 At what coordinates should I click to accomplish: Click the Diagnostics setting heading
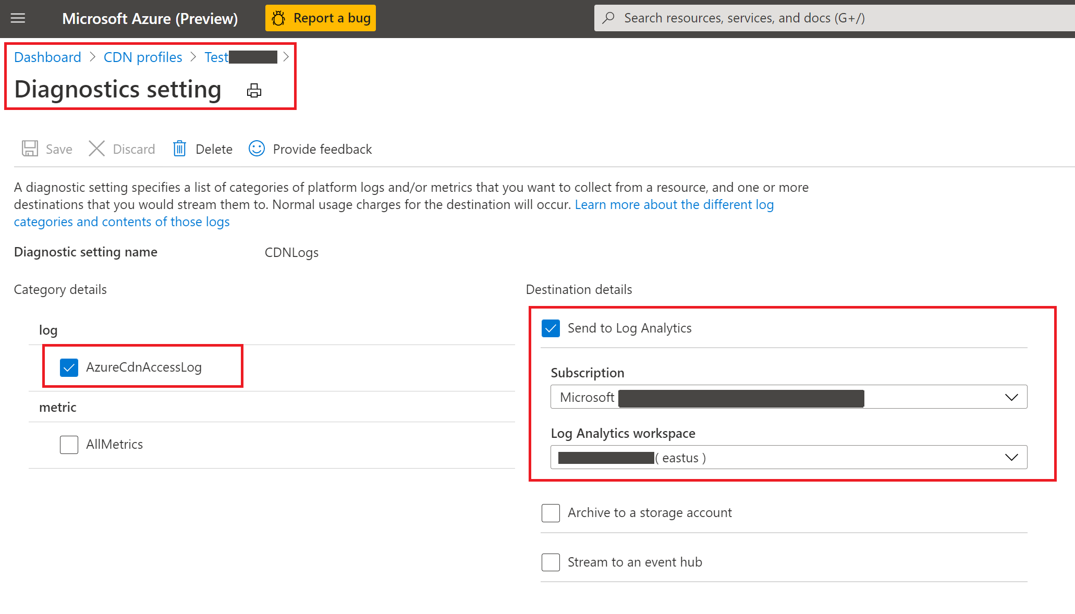point(118,89)
